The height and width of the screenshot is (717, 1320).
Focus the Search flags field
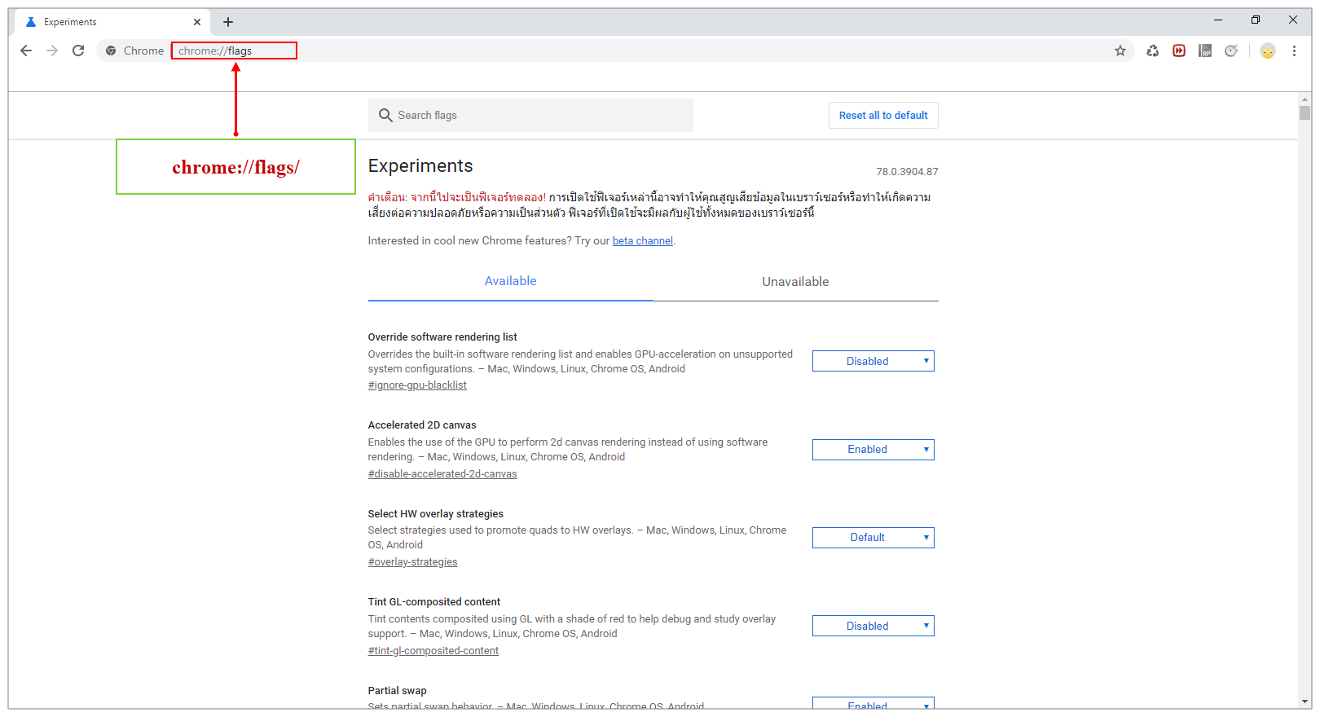(530, 116)
